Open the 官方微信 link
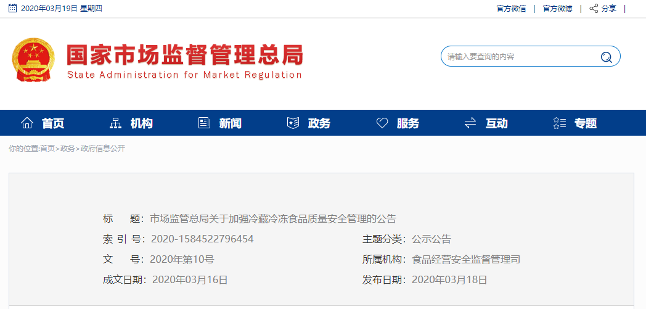 tap(511, 8)
